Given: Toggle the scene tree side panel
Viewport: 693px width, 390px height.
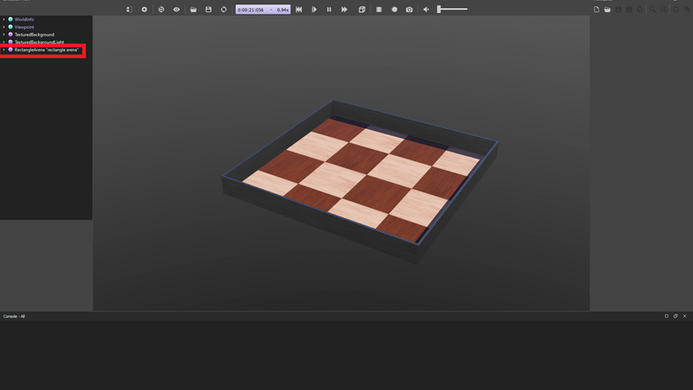Looking at the screenshot, I should coord(129,10).
